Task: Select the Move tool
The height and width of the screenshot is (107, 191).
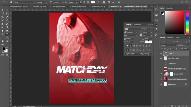Action: click(x=2, y=10)
